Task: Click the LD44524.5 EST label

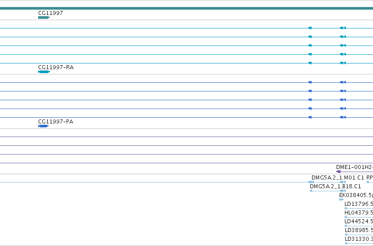Action: click(359, 221)
